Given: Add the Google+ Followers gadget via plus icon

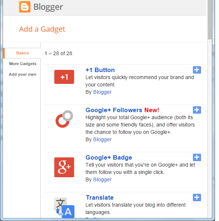Looking at the screenshot, I should click(x=197, y=110).
